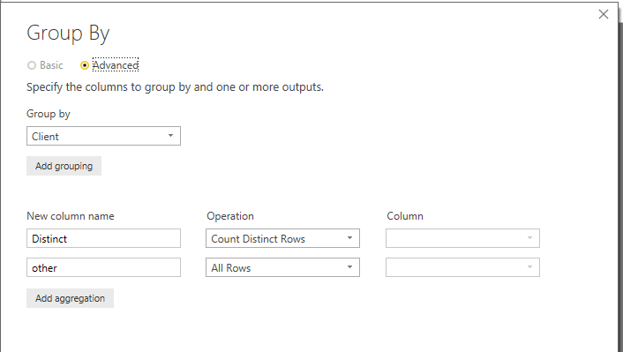Open the Count Distinct Rows operation dropdown

click(x=282, y=238)
